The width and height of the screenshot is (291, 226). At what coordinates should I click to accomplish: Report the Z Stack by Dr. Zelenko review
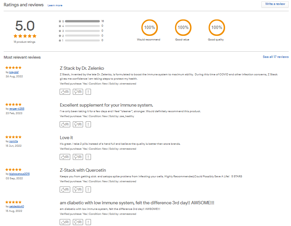click(88, 92)
